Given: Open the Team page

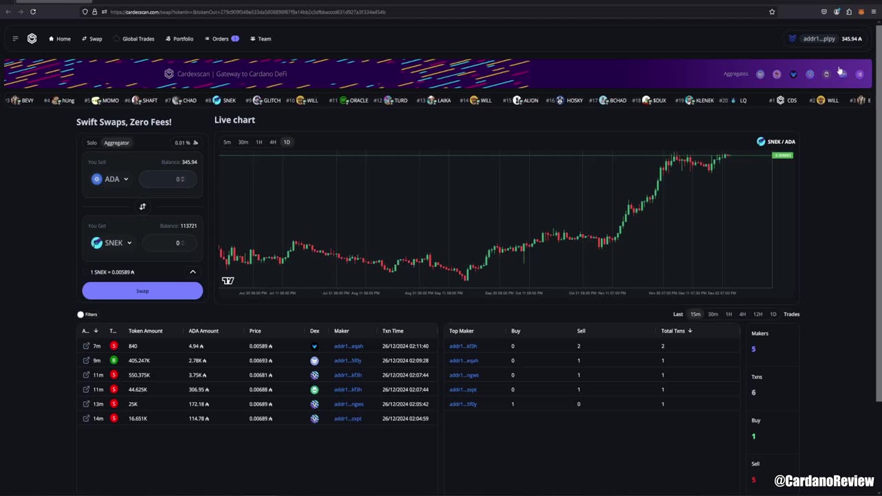Looking at the screenshot, I should point(260,39).
